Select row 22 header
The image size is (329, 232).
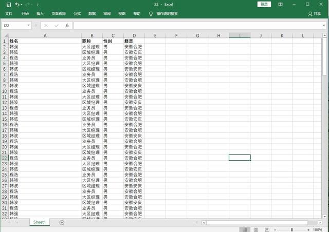click(5, 158)
